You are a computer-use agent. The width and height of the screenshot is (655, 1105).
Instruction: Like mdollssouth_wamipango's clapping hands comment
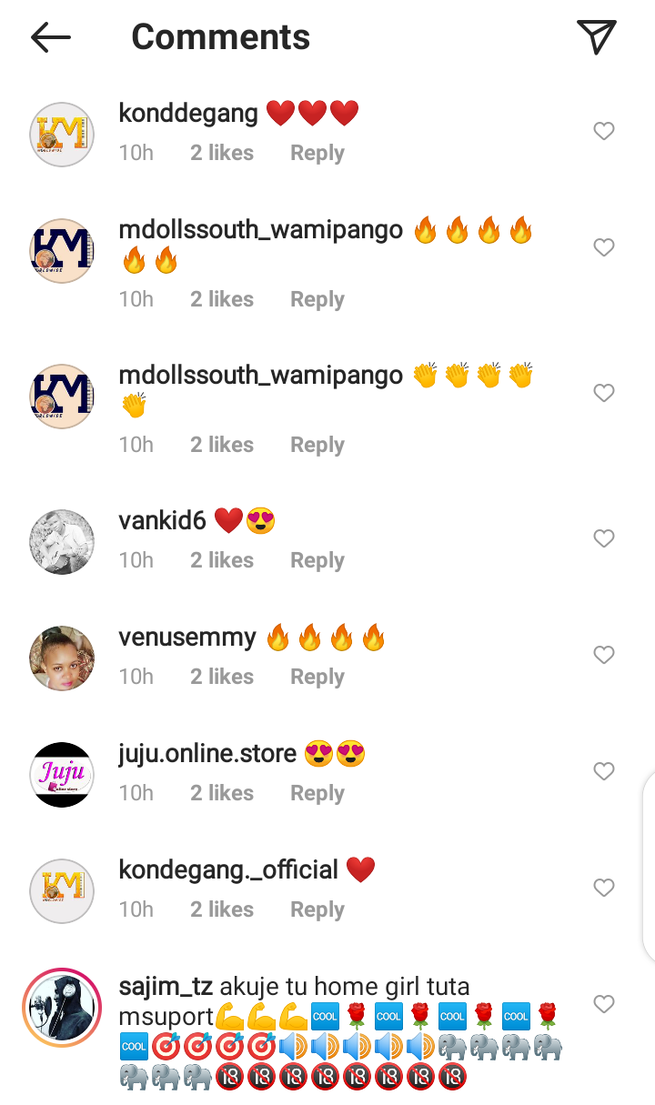coord(604,393)
